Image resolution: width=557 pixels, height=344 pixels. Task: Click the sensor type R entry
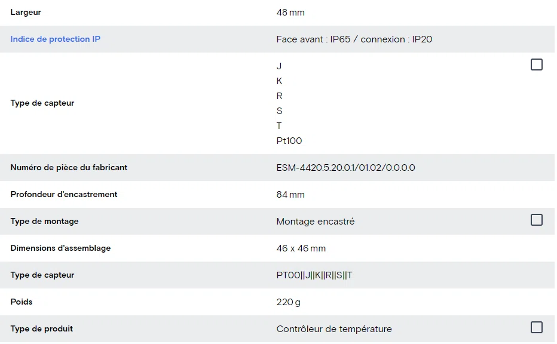279,96
